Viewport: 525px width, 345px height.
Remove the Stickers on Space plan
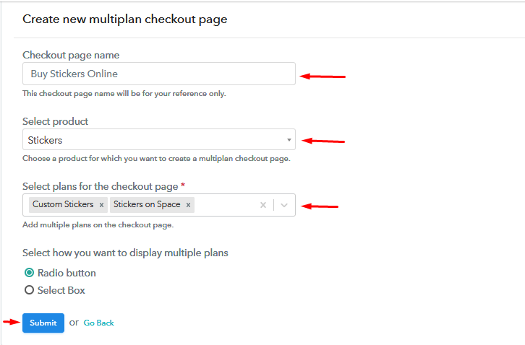(x=188, y=205)
